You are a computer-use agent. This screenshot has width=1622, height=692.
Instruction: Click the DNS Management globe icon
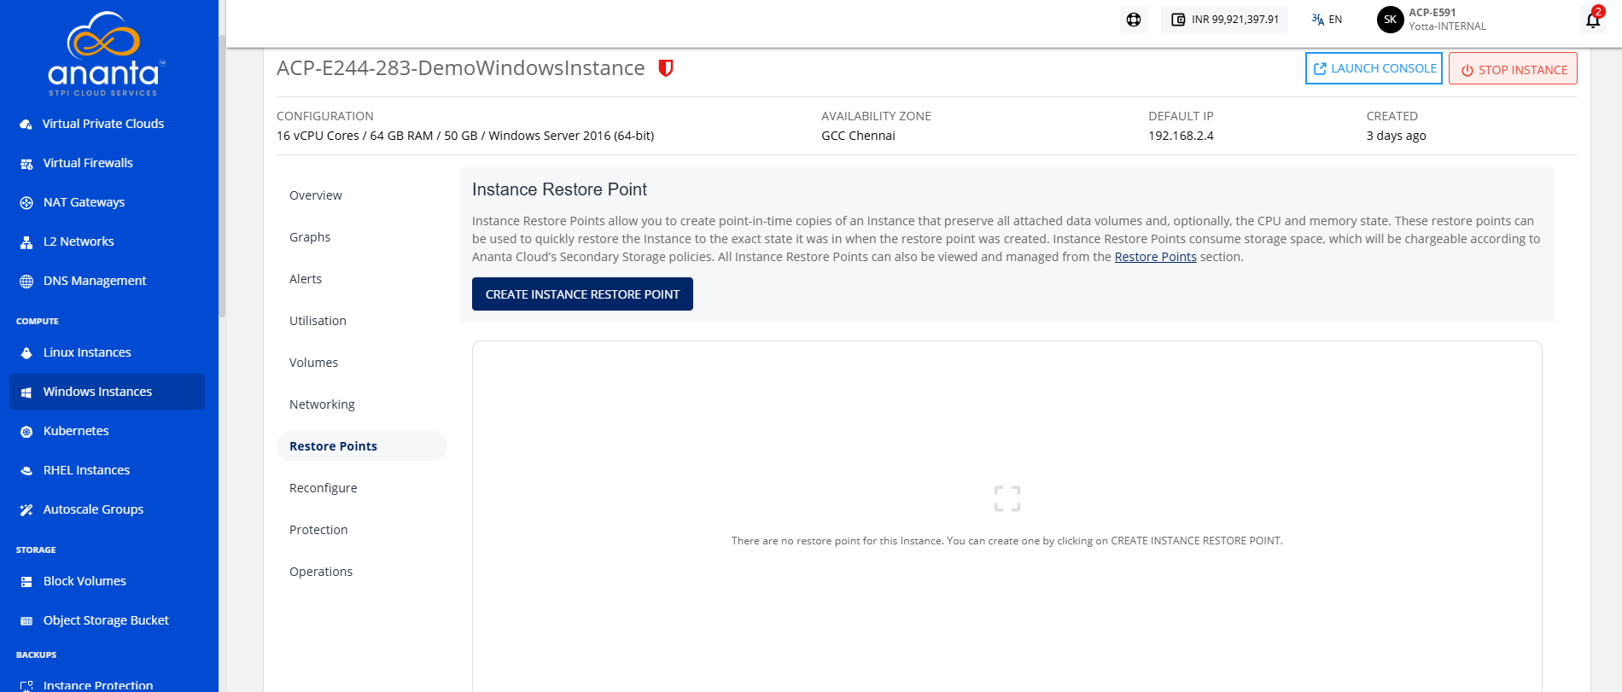[x=26, y=281]
